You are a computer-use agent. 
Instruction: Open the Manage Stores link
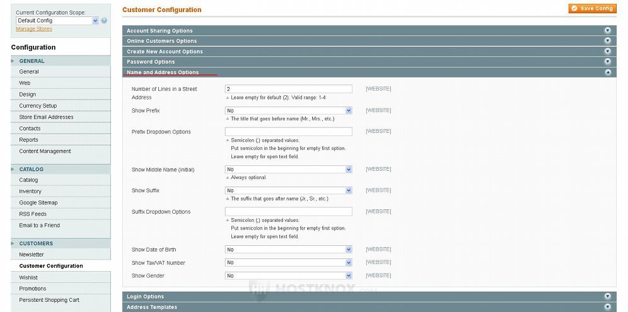(x=34, y=29)
